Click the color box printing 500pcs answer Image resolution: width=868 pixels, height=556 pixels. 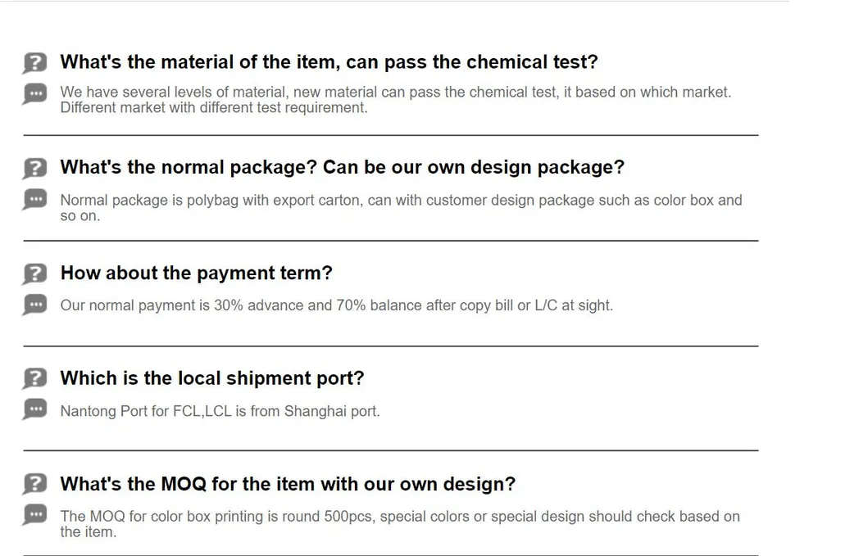(x=400, y=524)
